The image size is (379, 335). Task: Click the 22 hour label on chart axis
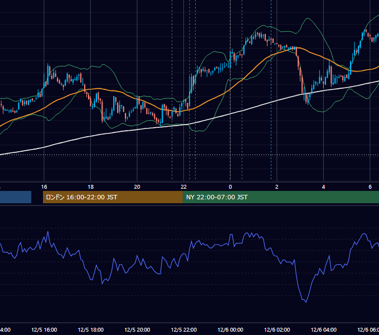click(x=184, y=187)
